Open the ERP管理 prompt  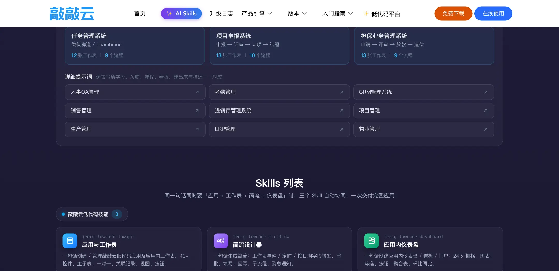click(x=279, y=129)
